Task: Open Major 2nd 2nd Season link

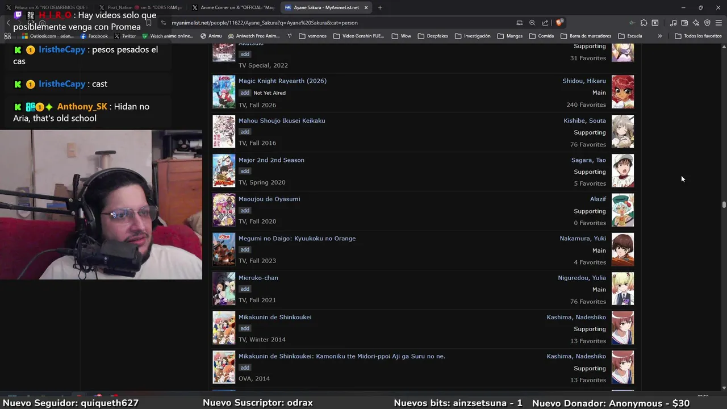Action: point(271,160)
